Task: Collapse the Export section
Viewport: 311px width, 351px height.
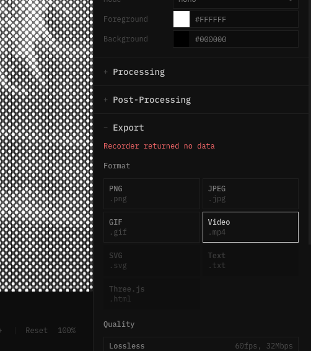Action: pyautogui.click(x=124, y=128)
